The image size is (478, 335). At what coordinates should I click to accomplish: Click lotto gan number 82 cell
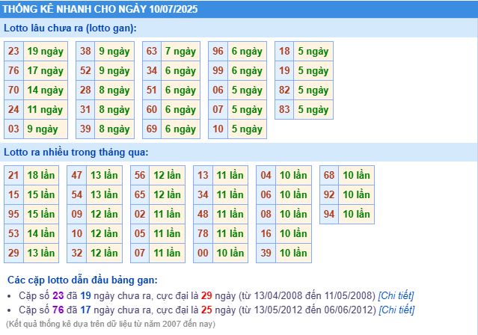[x=284, y=90]
